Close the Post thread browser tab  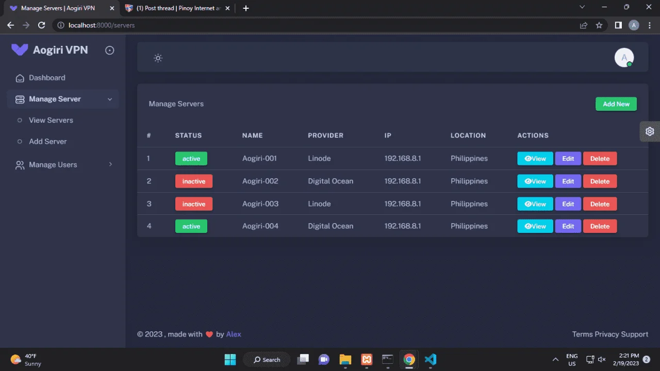coord(228,8)
